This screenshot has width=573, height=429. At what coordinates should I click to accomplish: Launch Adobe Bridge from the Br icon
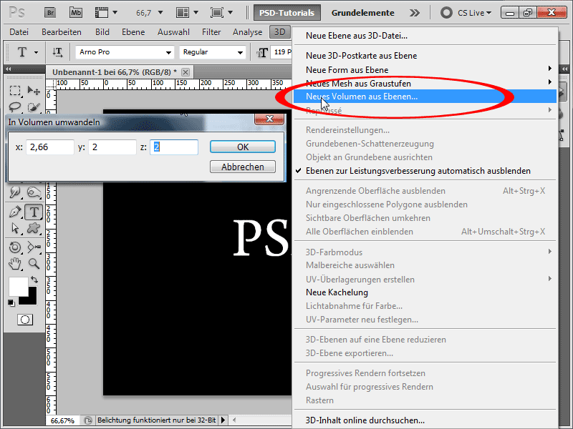50,13
